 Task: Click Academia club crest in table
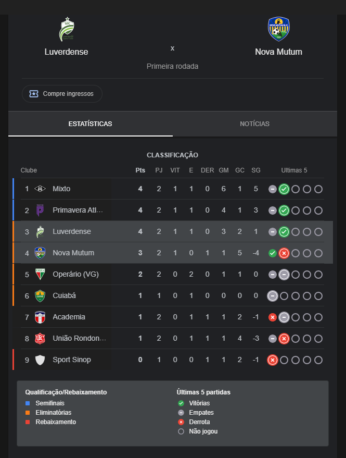tap(40, 317)
